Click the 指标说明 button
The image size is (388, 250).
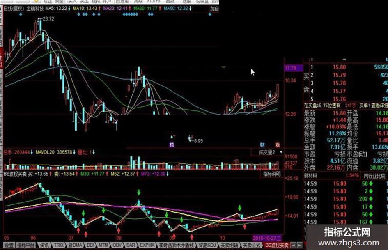271,174
